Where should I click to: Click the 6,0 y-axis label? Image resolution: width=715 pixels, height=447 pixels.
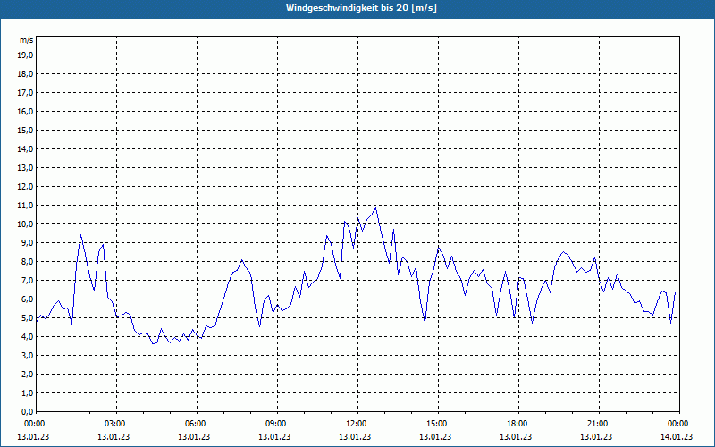(x=27, y=299)
